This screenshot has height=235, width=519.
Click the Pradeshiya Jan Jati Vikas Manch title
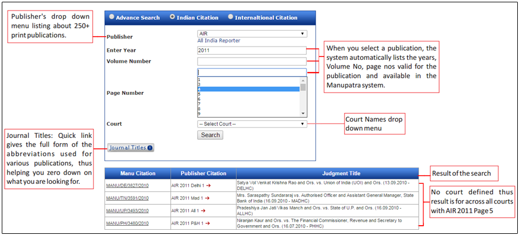(319, 211)
